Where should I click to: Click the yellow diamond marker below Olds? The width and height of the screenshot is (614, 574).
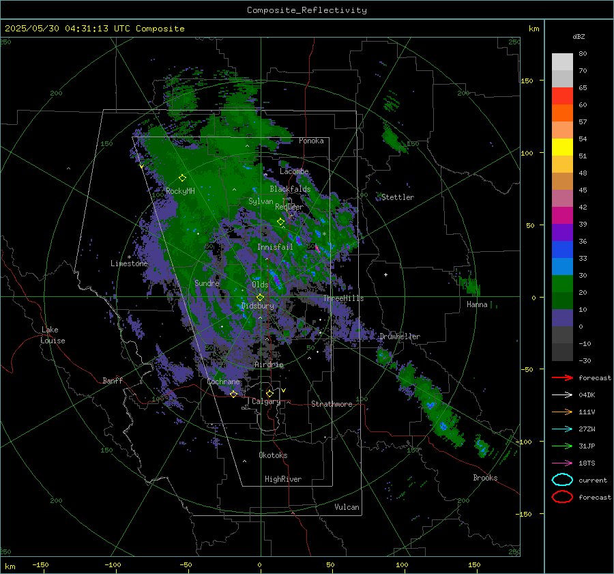click(260, 298)
